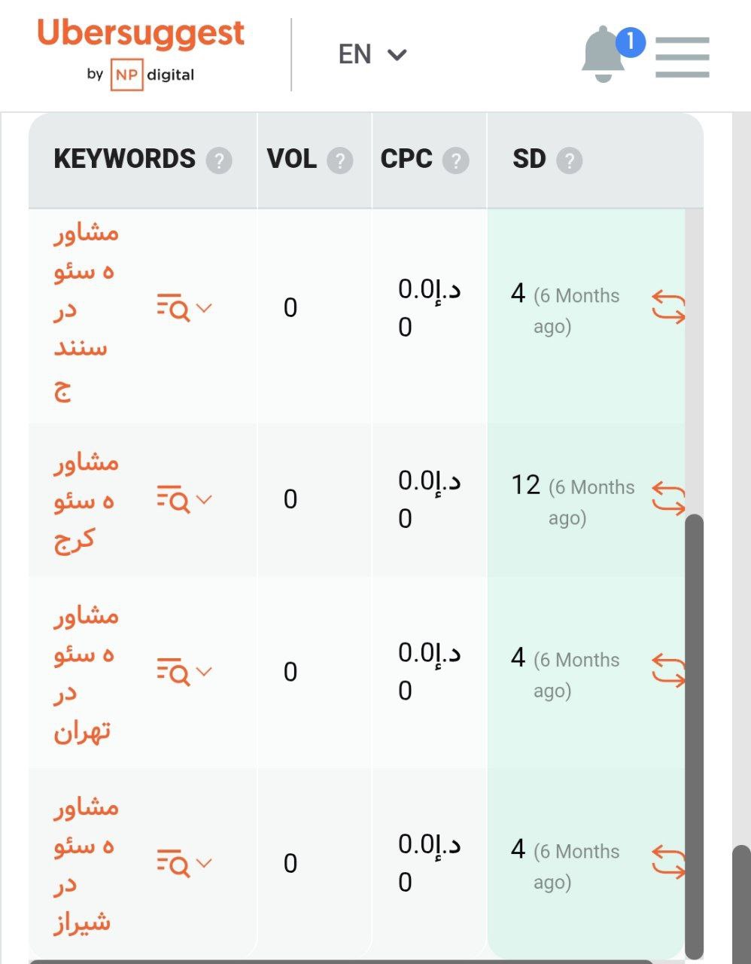Refresh SD for the Tehran keyword row
The height and width of the screenshot is (964, 751).
(x=668, y=671)
